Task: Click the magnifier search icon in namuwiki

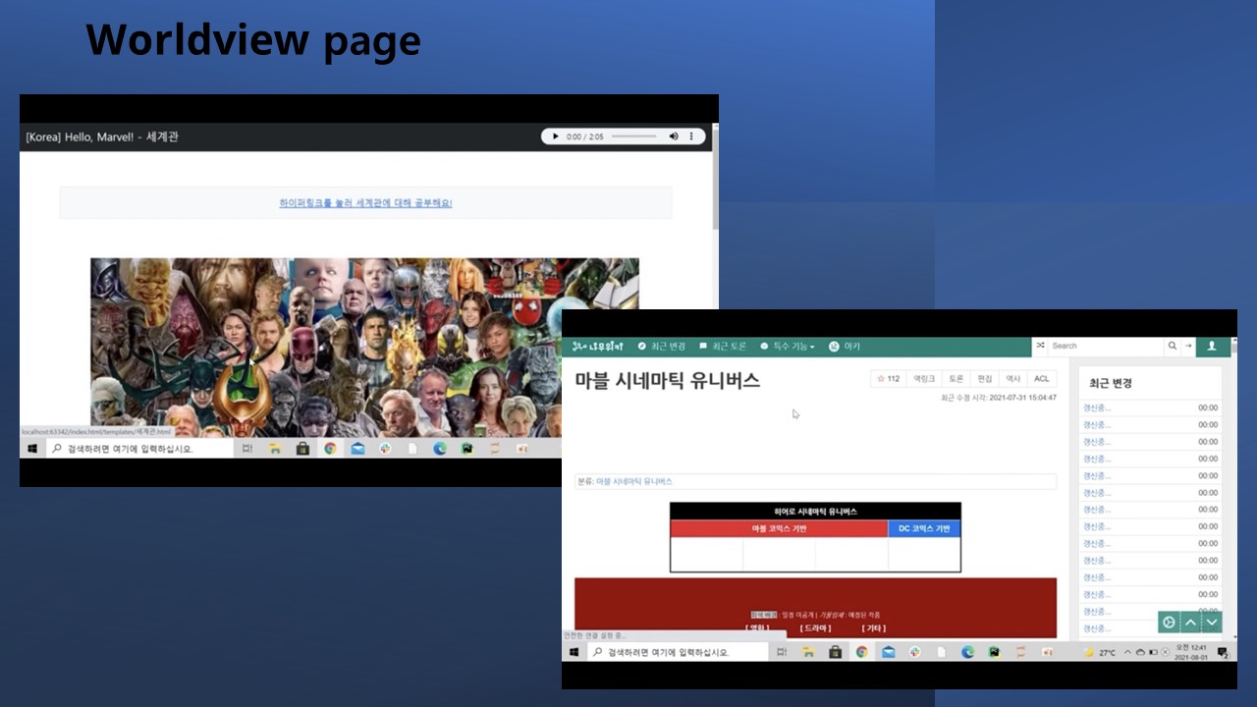Action: coord(1172,346)
